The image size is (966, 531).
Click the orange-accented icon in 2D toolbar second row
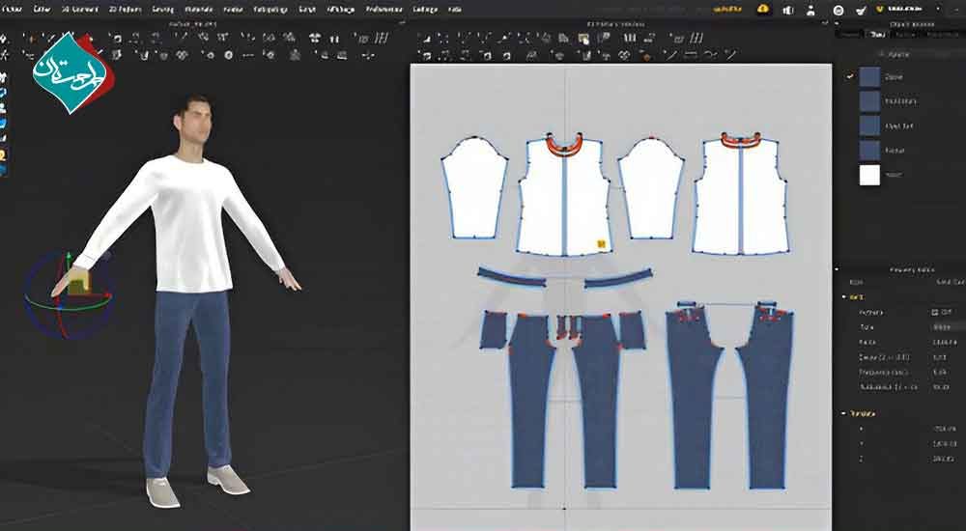click(645, 55)
